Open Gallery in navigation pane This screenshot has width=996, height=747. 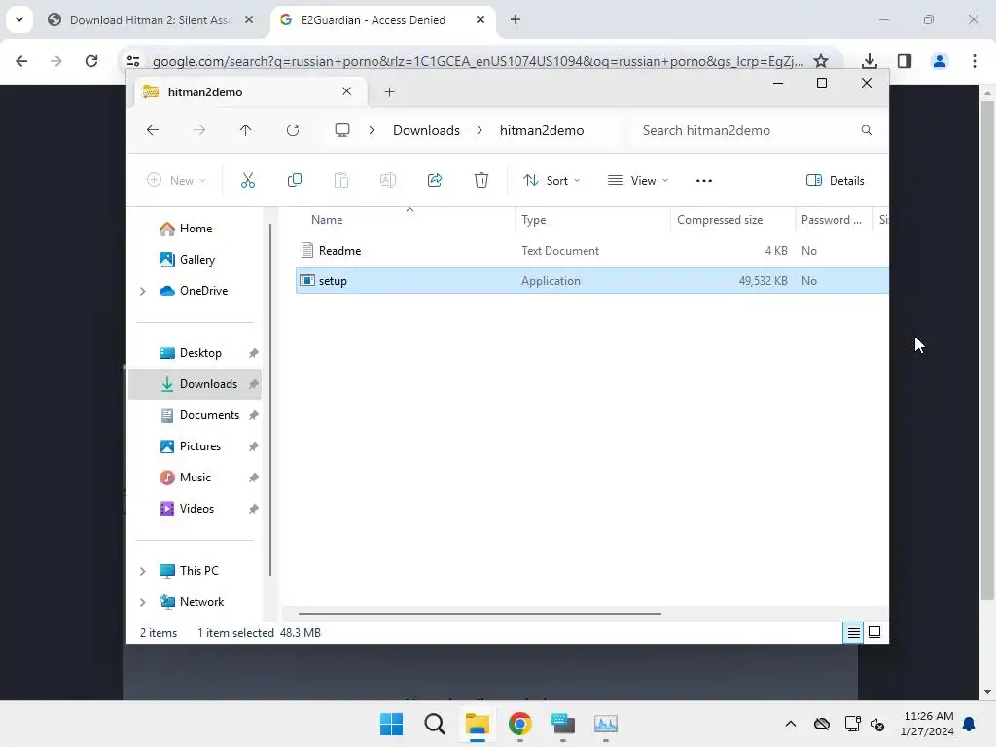pos(196,260)
